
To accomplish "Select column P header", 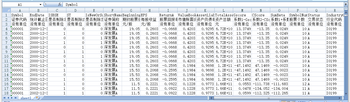I will click(298, 10).
